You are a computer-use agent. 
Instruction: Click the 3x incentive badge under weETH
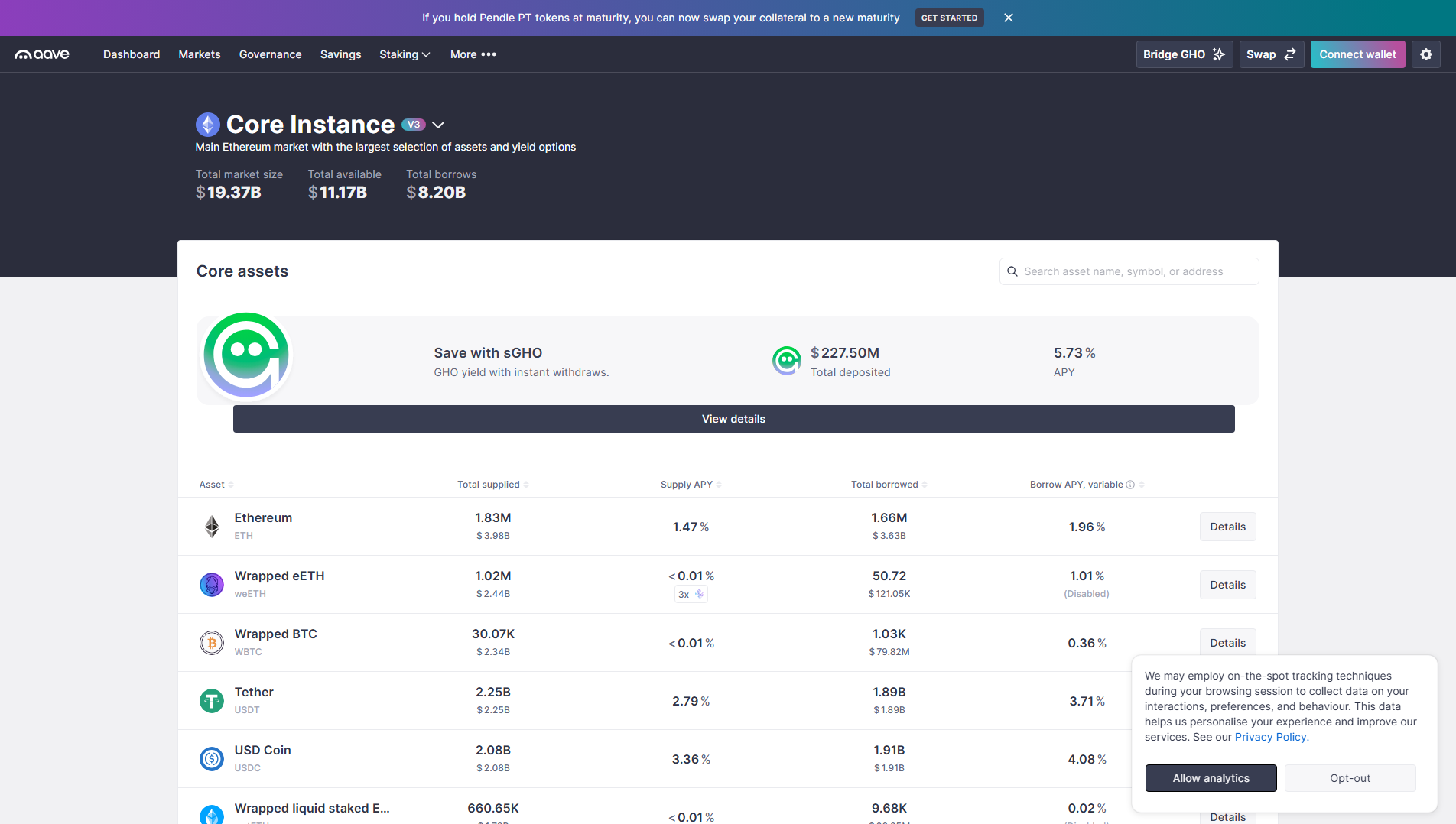click(x=691, y=594)
